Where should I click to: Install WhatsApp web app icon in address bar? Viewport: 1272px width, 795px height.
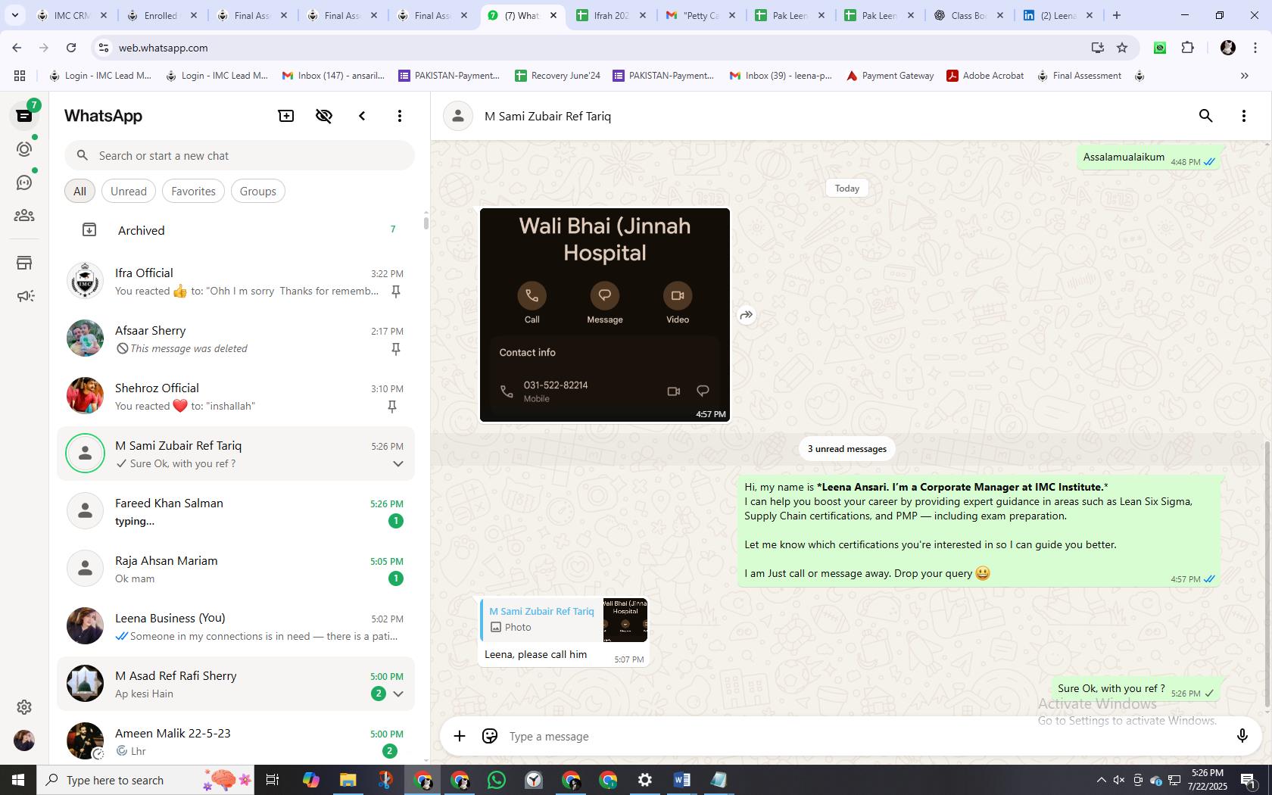point(1097,48)
